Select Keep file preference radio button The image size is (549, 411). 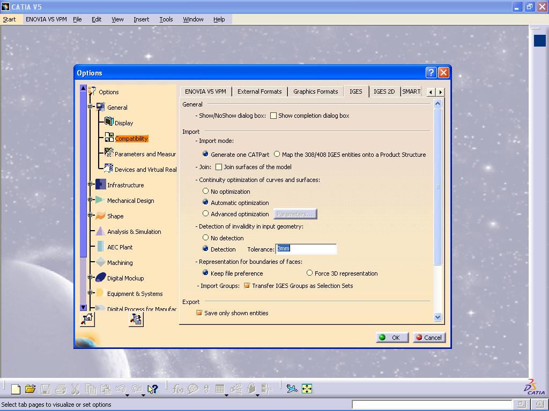click(x=205, y=272)
